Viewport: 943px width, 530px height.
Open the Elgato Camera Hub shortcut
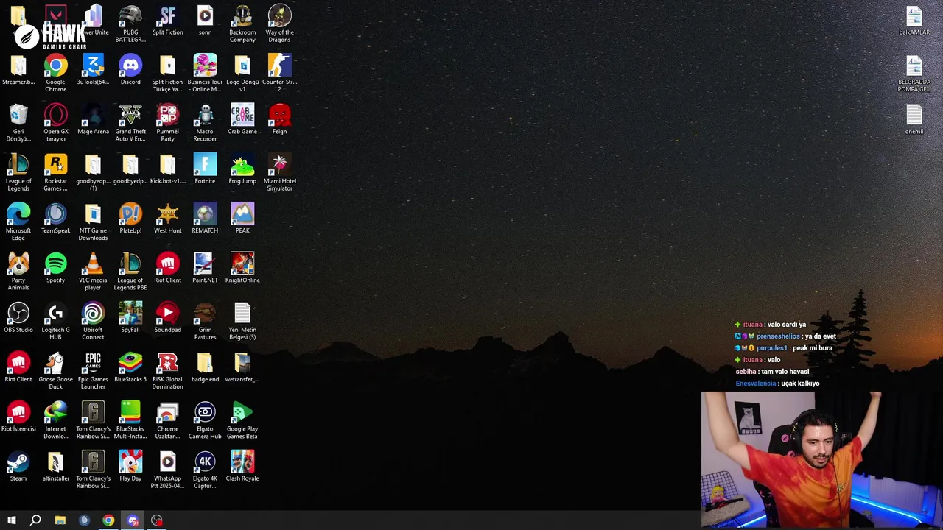205,412
